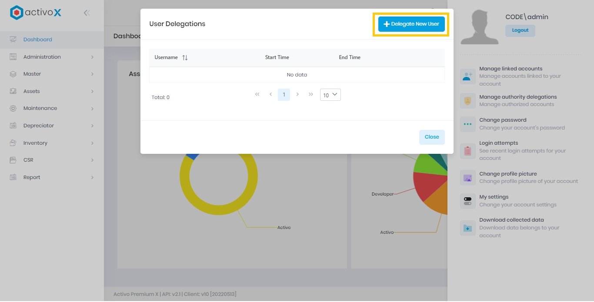Select the Assets module icon
The height and width of the screenshot is (302, 594).
click(12, 91)
